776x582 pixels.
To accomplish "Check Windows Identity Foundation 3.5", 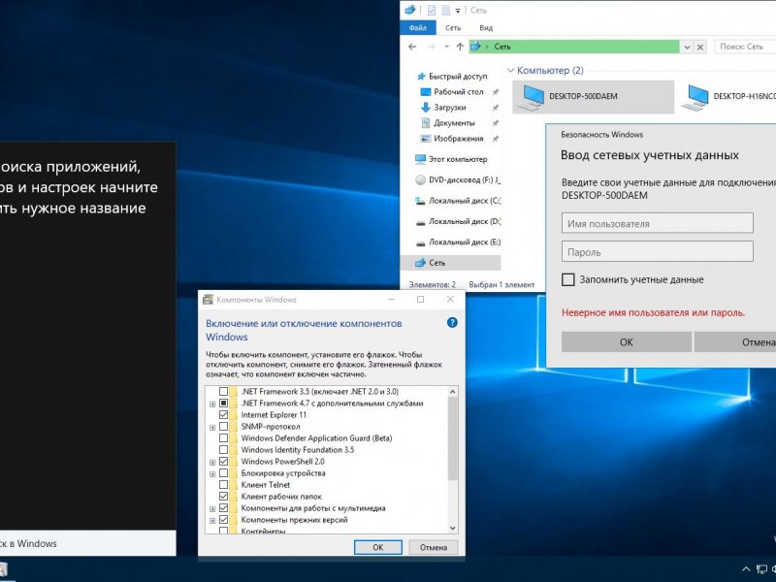I will (x=224, y=450).
